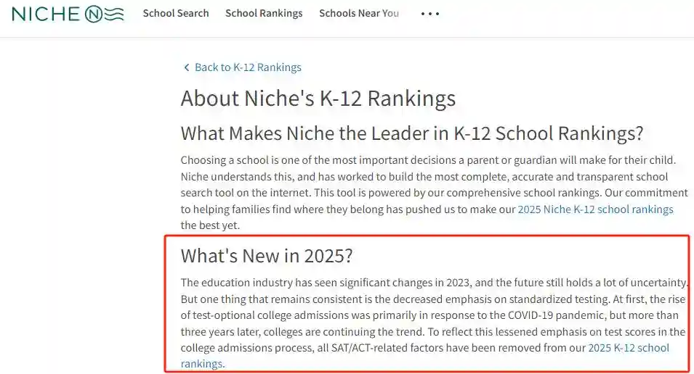Image resolution: width=694 pixels, height=374 pixels.
Task: Click the back chevron arrow icon
Action: click(x=186, y=67)
